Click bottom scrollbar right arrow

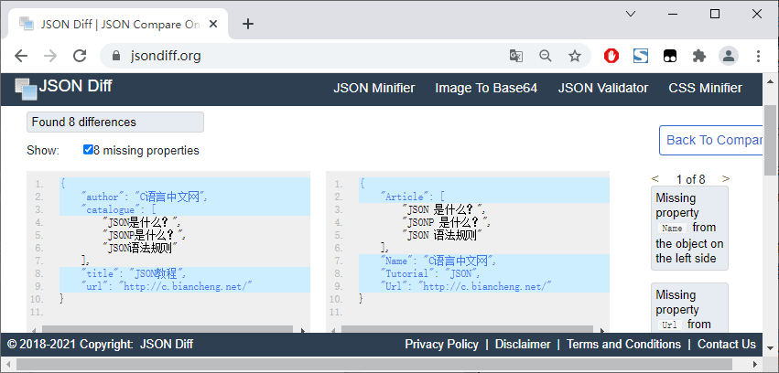pyautogui.click(x=754, y=365)
